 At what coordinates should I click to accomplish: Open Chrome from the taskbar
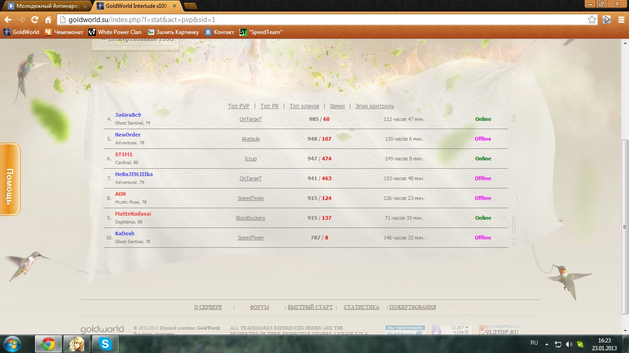pos(48,344)
